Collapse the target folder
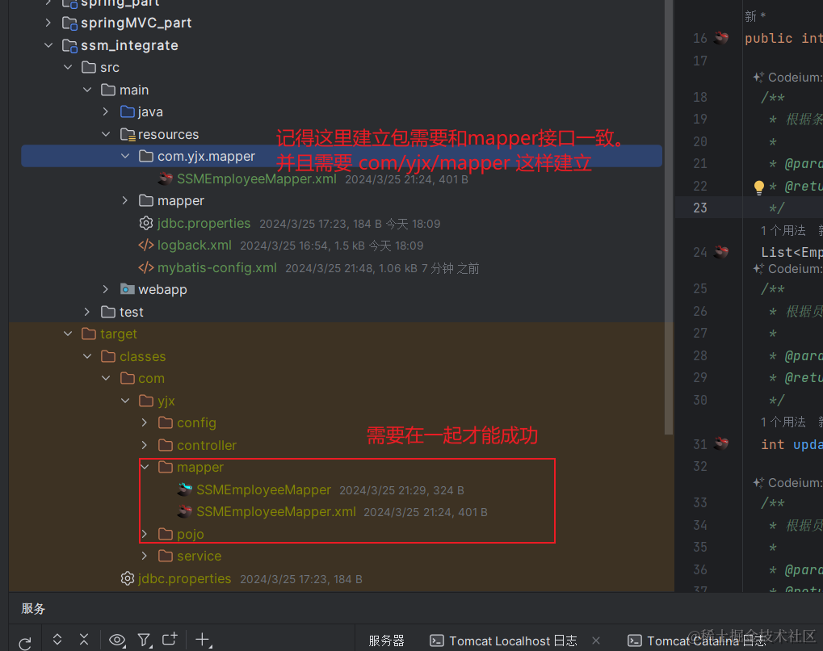 tap(68, 334)
